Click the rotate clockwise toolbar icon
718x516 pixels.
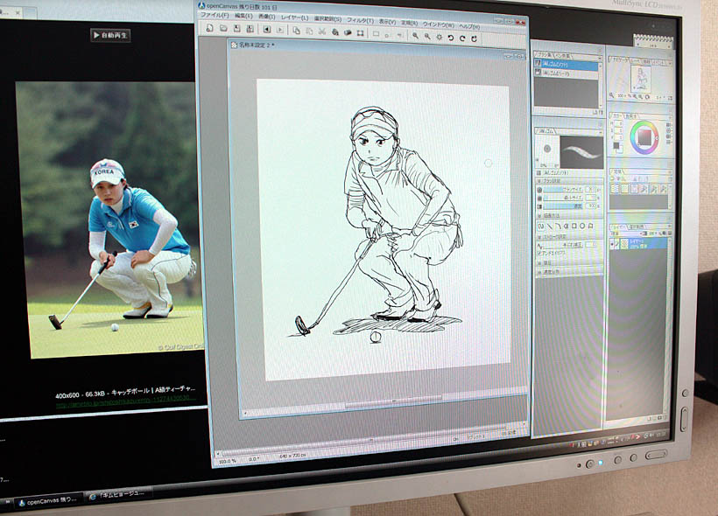point(462,38)
